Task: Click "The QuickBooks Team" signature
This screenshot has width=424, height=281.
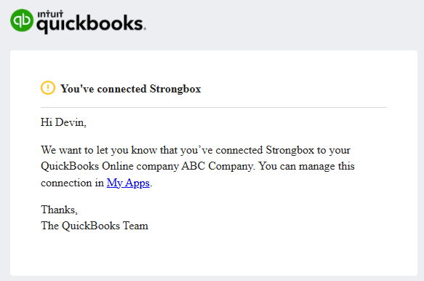Action: [95, 226]
